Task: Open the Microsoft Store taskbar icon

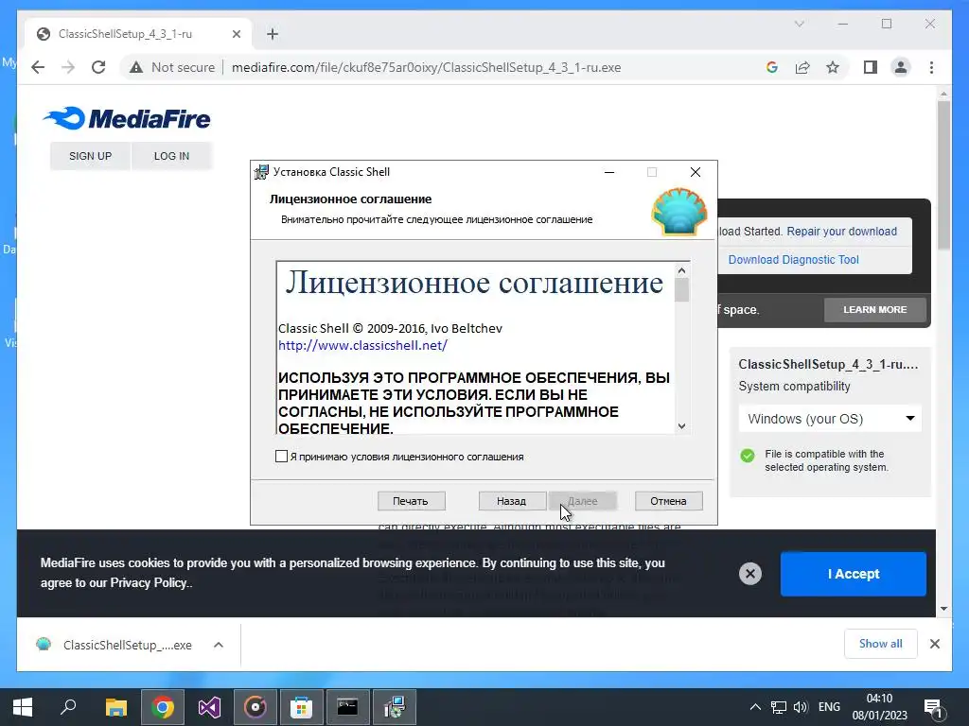Action: tap(302, 707)
